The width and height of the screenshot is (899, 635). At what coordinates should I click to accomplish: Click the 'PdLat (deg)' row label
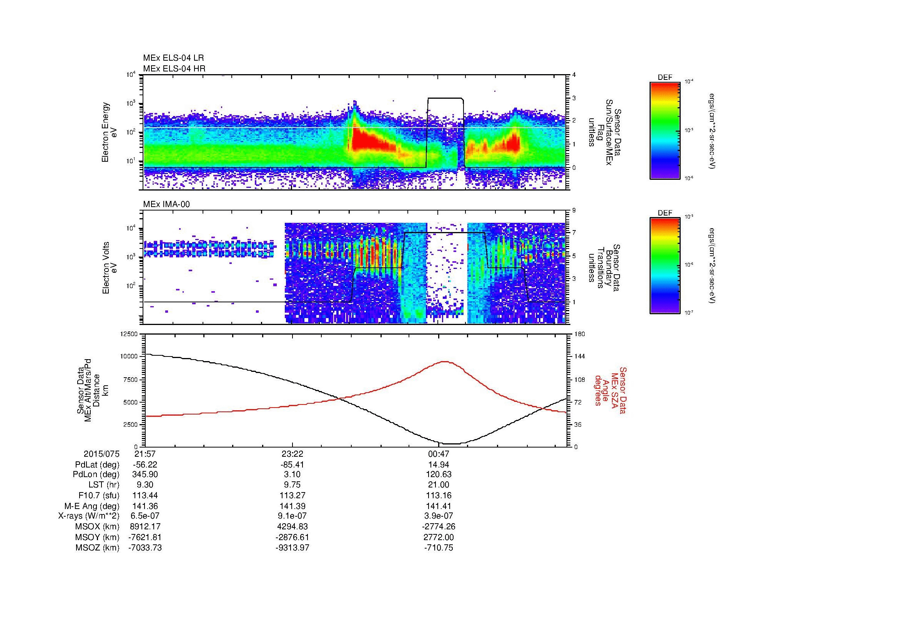pos(97,465)
